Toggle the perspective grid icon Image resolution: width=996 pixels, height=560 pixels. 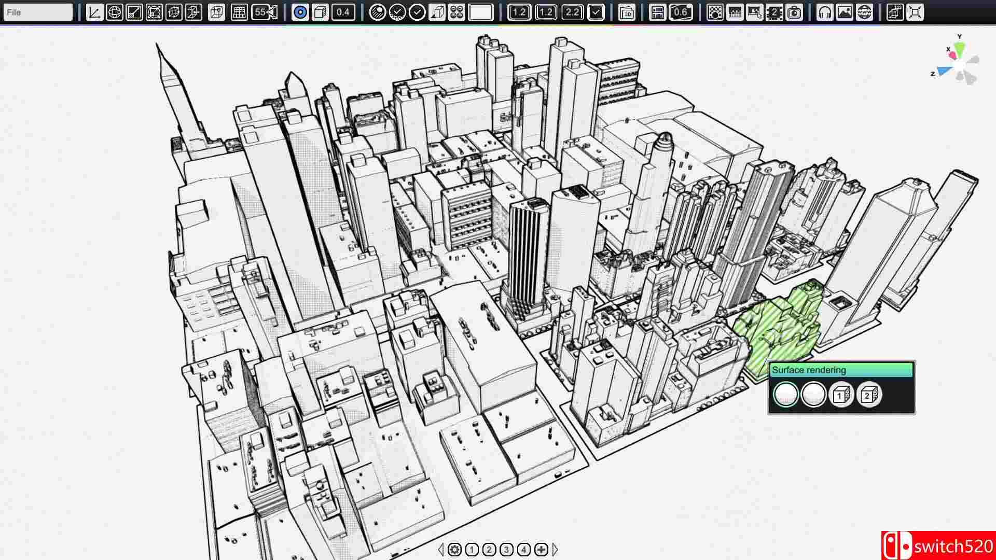click(x=239, y=12)
